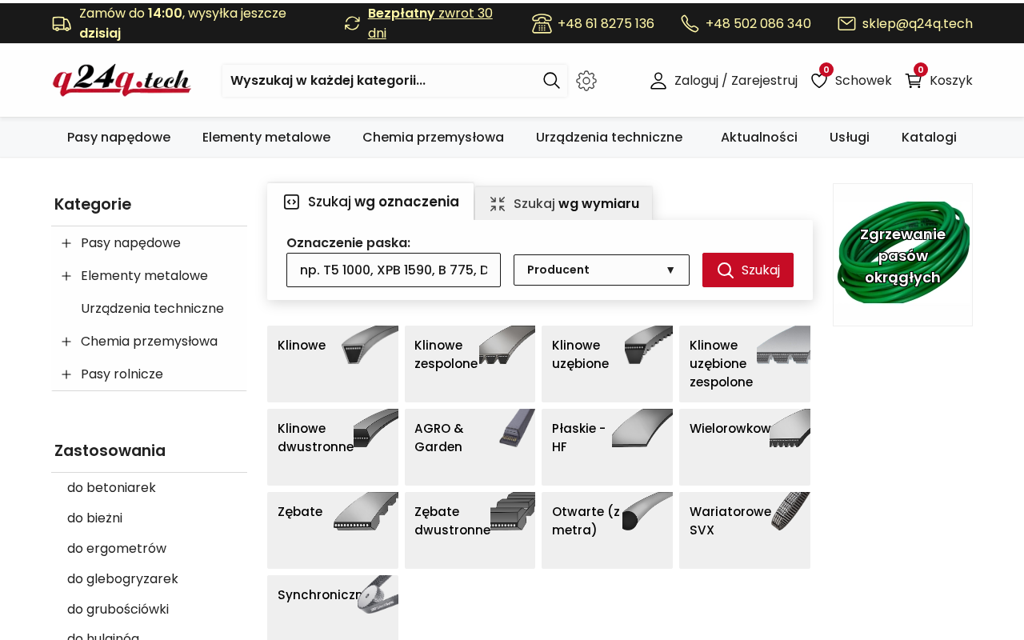Expand Chemia przemysłowa sidebar category
This screenshot has width=1024, height=640.
coord(66,342)
